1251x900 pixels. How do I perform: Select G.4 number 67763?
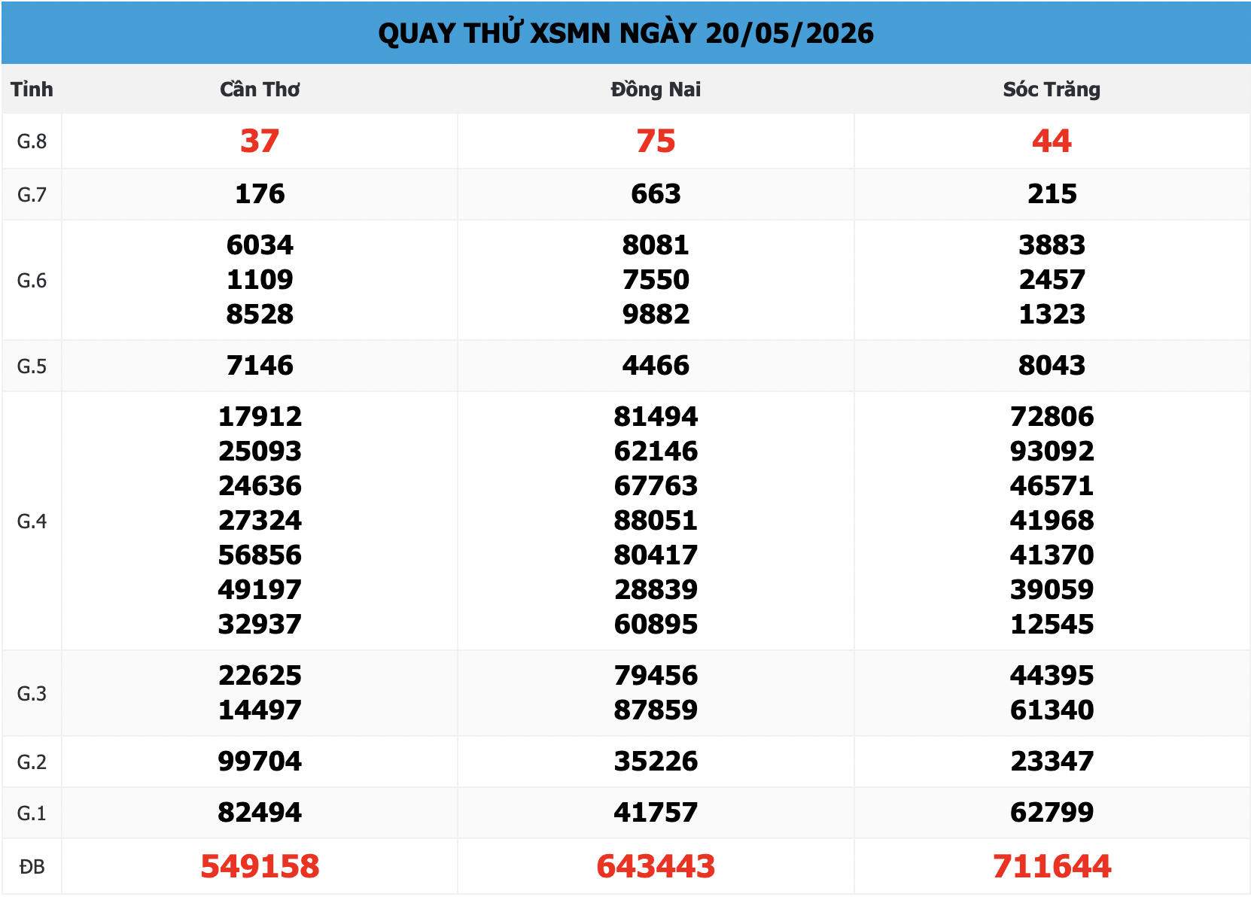pos(656,486)
